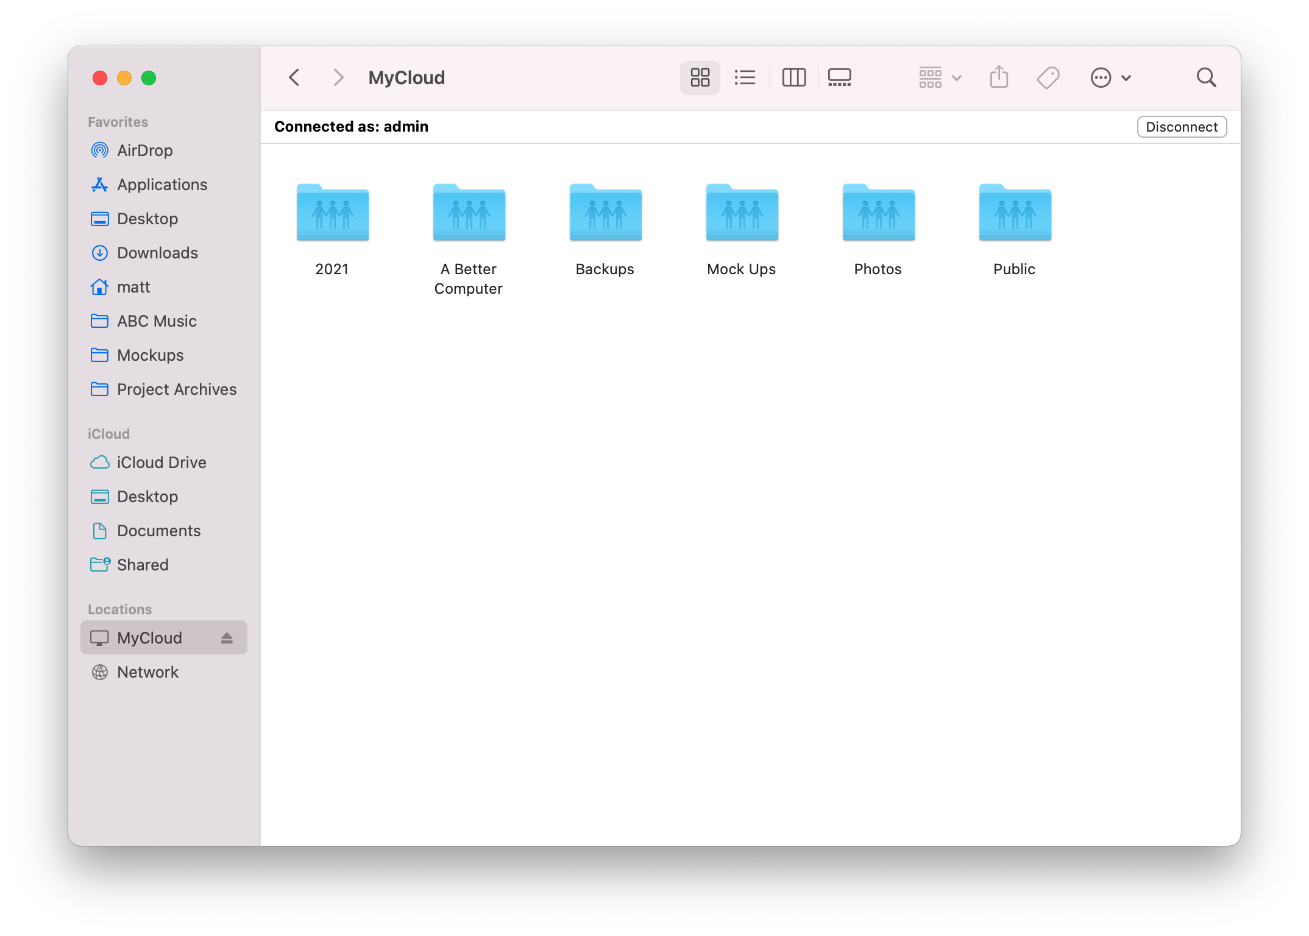Open AirDrop in the sidebar

click(144, 151)
